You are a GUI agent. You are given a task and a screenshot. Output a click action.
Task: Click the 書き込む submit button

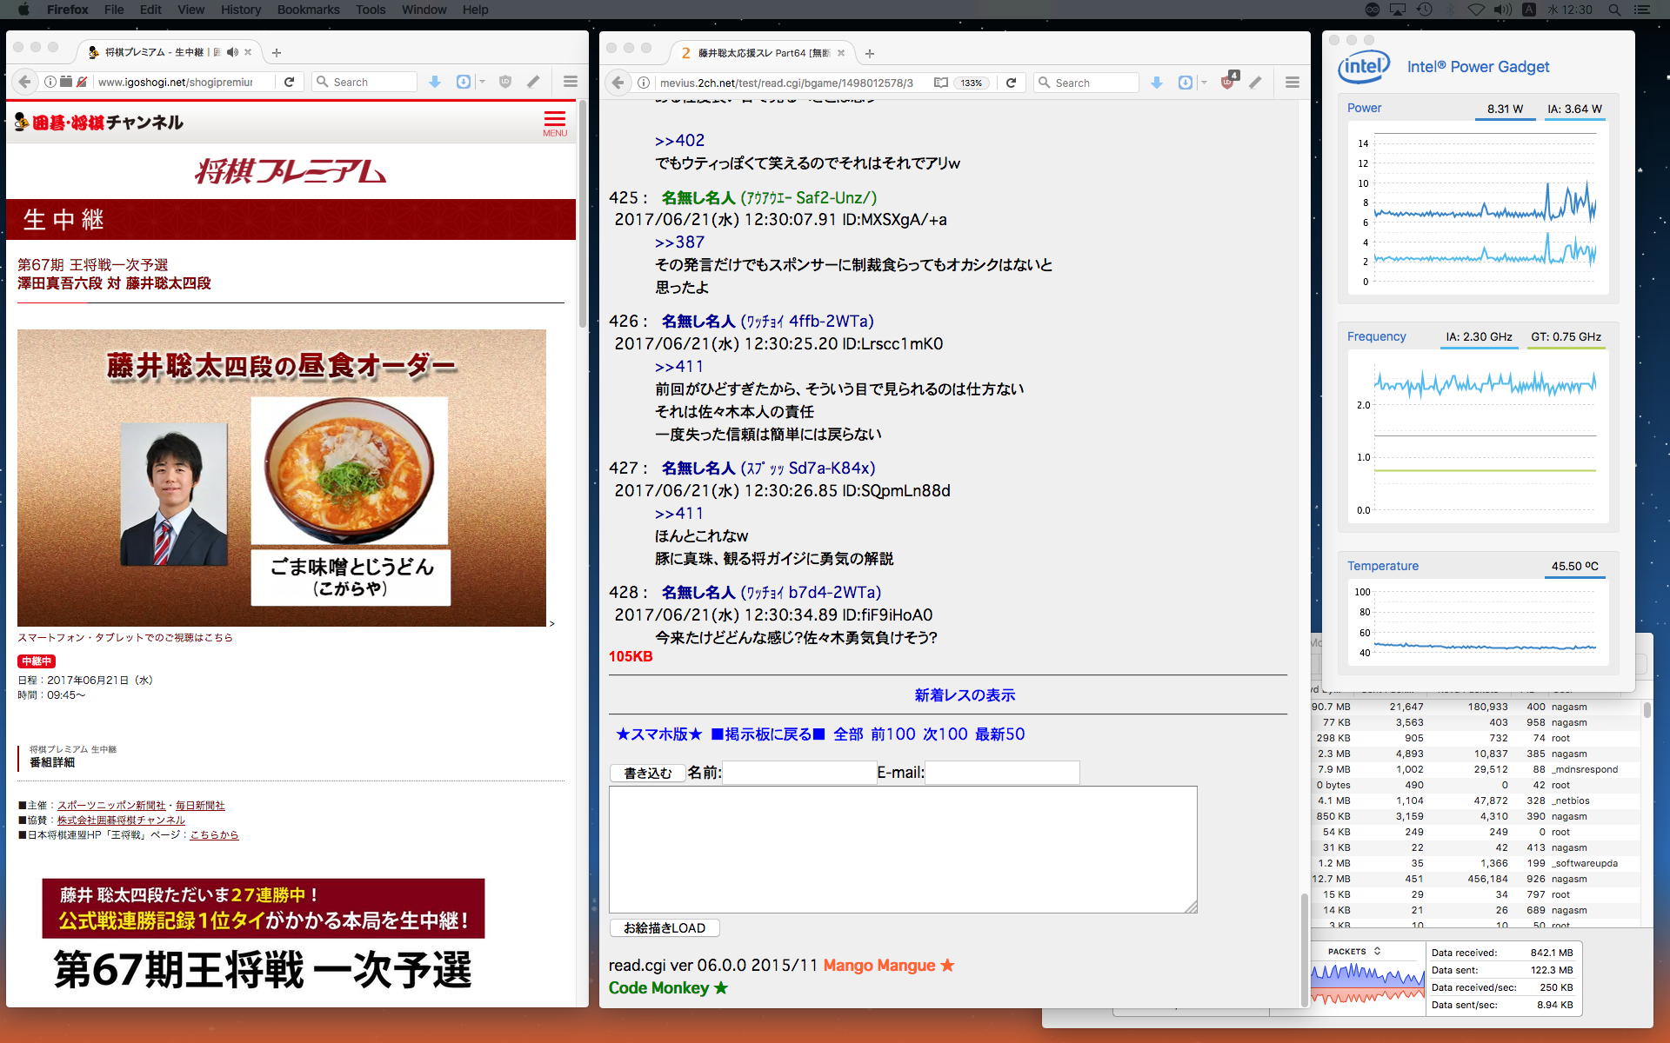[647, 773]
